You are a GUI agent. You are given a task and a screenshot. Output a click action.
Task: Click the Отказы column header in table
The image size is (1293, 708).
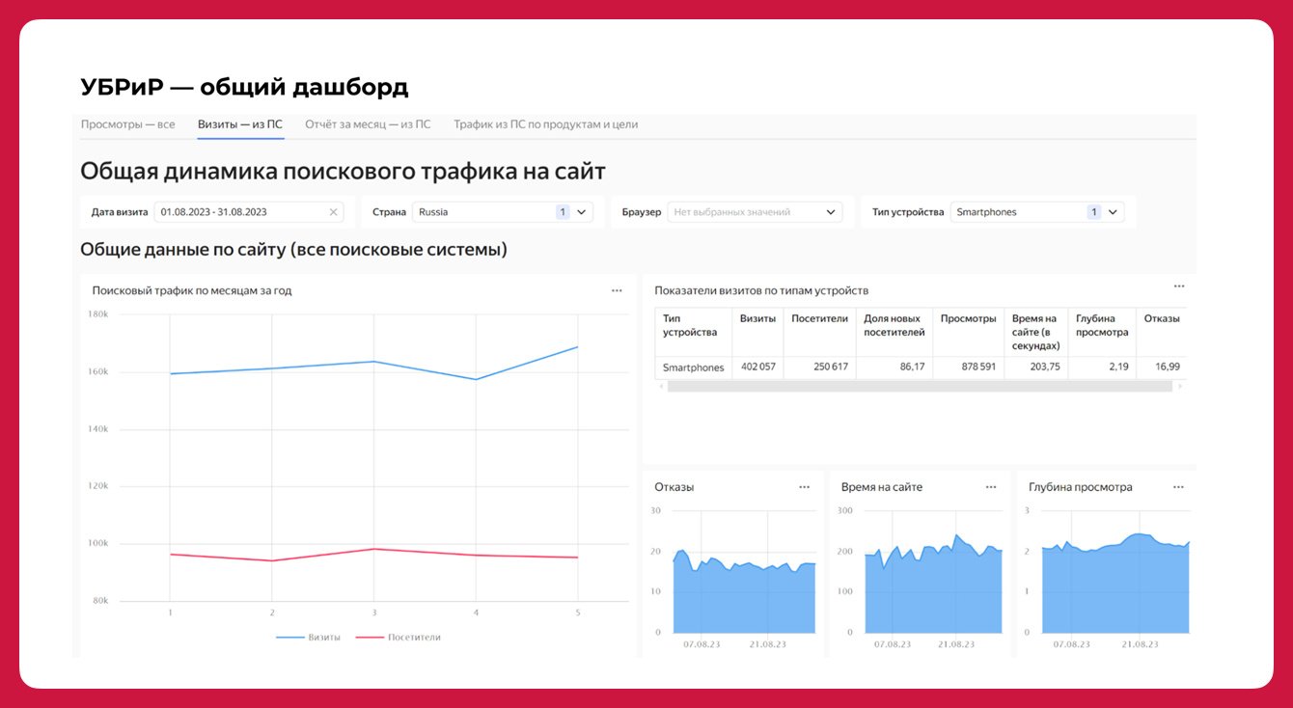click(x=1161, y=332)
